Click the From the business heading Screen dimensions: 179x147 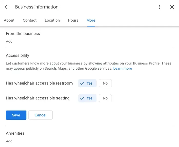pos(23,34)
